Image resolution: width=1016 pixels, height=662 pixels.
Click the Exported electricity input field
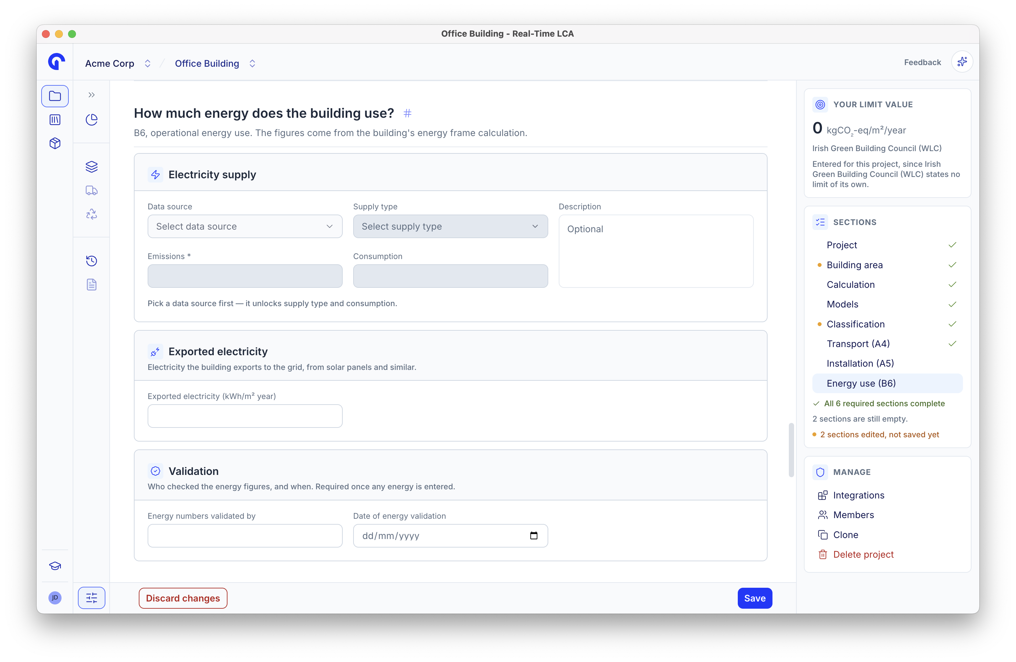[245, 416]
